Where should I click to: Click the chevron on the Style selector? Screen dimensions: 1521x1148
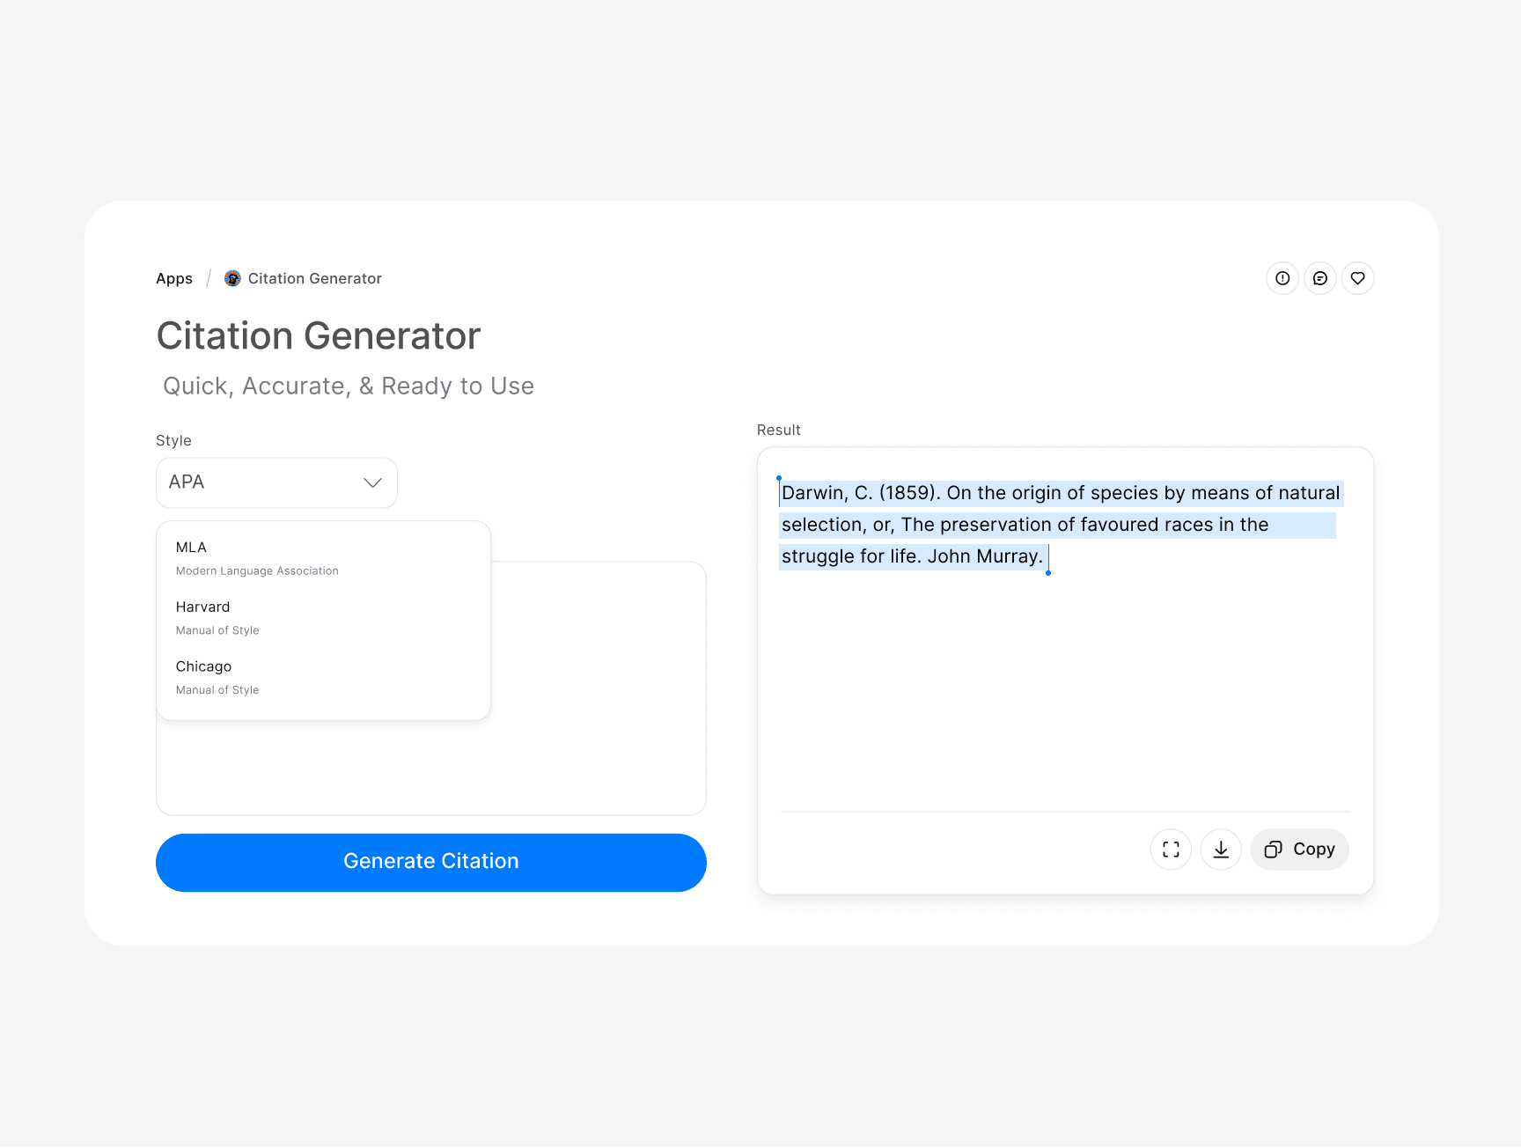tap(372, 482)
